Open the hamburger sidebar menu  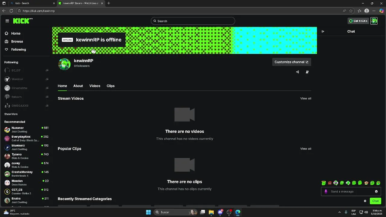7,21
